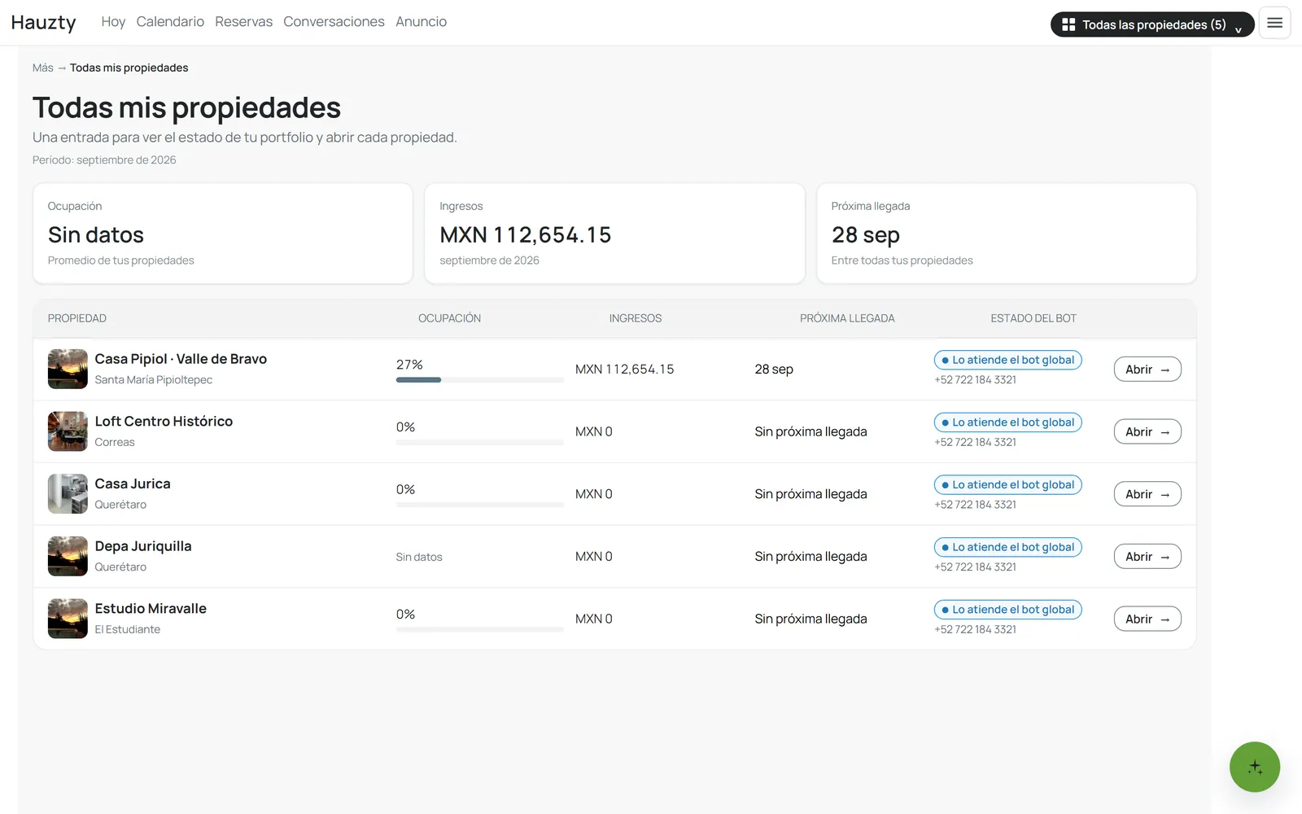Screen dimensions: 1302x814
Task: Click the Estudio Miravalle thumbnail
Action: [68, 619]
